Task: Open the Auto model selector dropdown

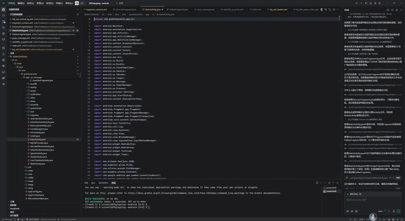Action: [382, 211]
